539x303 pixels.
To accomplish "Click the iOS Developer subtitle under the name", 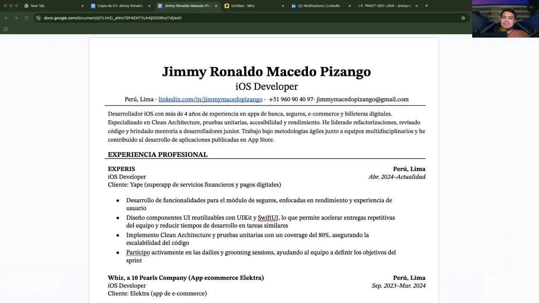I will 267,86.
